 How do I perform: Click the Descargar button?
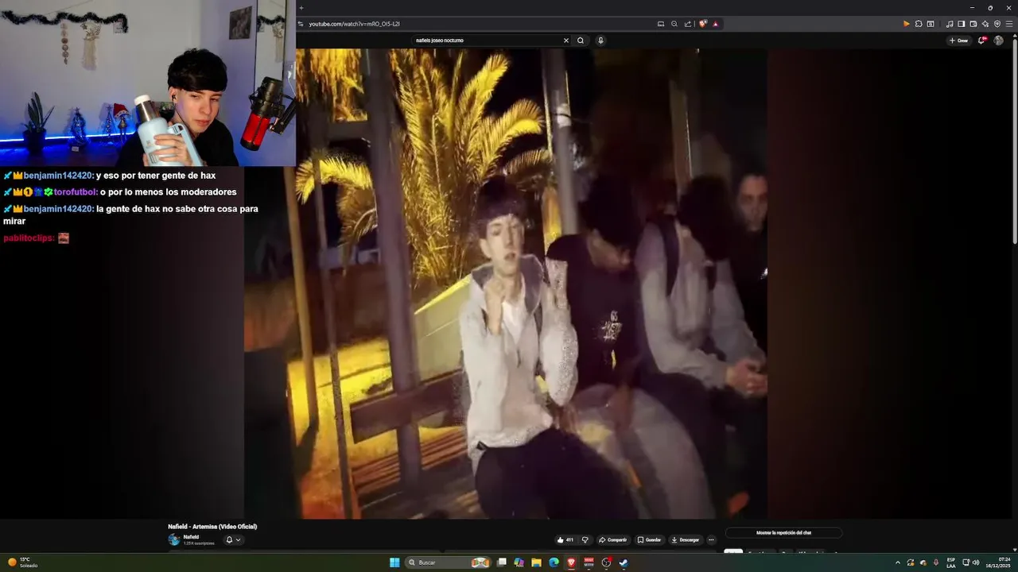(686, 539)
